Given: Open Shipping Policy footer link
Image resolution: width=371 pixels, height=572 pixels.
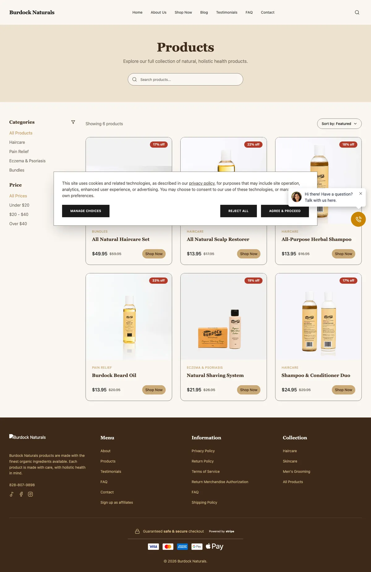Looking at the screenshot, I should pyautogui.click(x=204, y=502).
